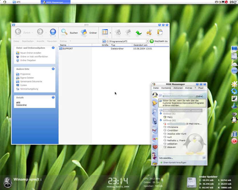Click Einen Kontakt hinzufügen in MSN Messenger
238x190 pixels.
[175, 163]
